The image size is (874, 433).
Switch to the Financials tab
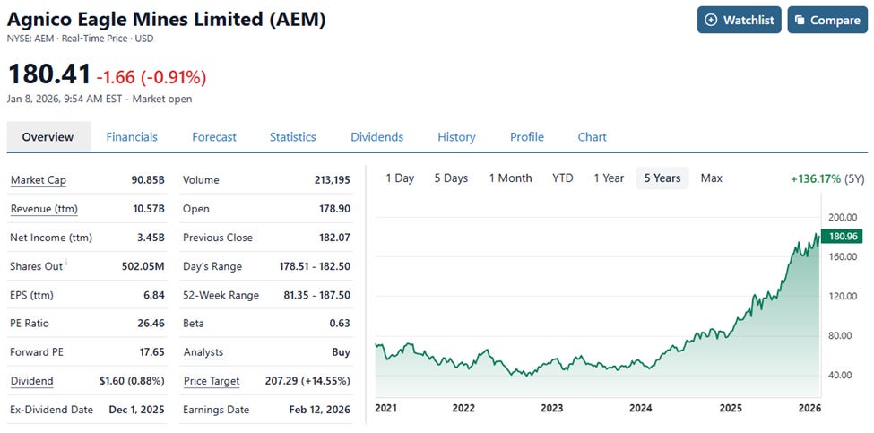tap(132, 136)
